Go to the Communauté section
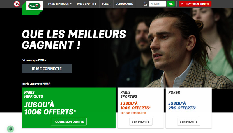The image size is (233, 133). point(124,4)
